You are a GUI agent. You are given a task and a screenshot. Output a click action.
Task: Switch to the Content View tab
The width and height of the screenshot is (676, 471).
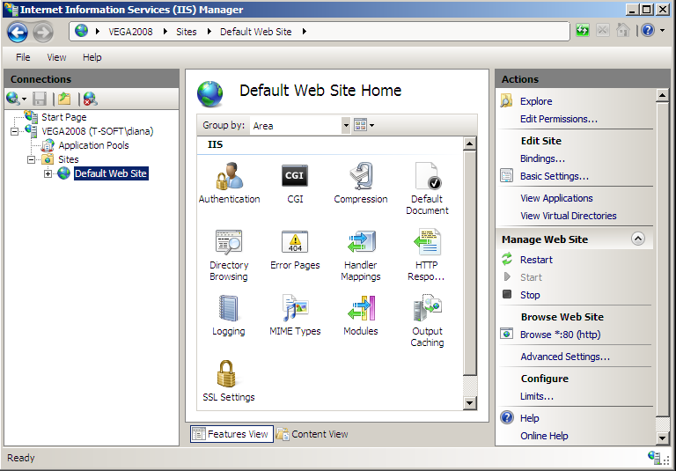click(312, 434)
